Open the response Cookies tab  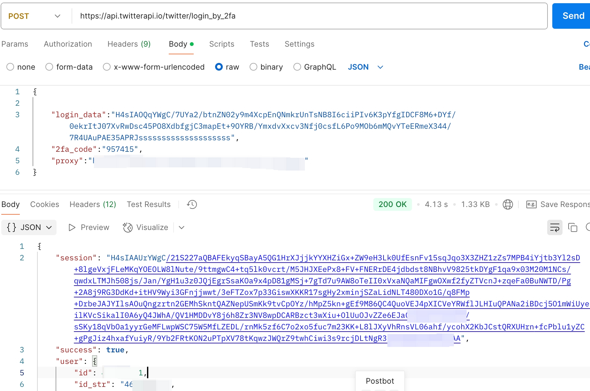tap(44, 204)
